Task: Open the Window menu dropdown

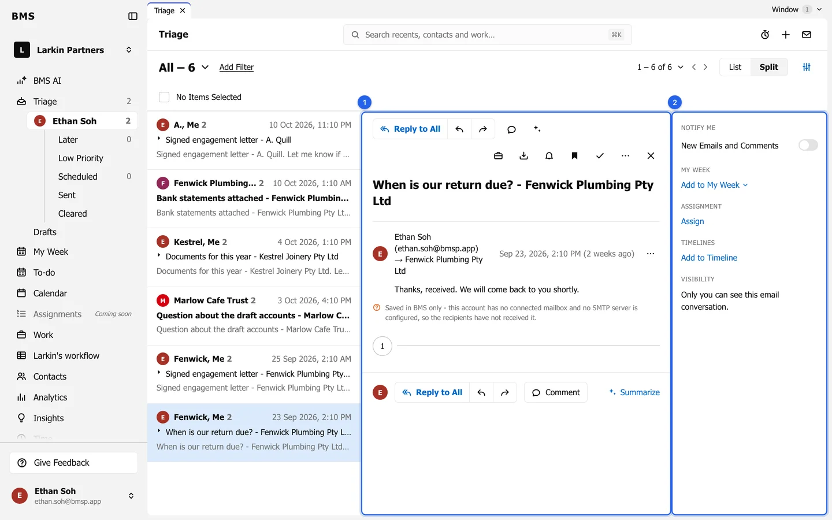Action: [796, 9]
